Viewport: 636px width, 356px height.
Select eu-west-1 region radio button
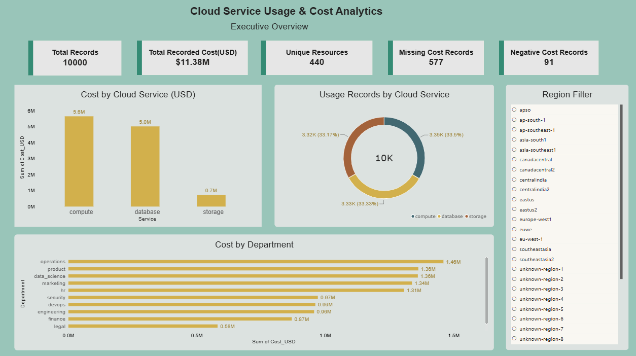click(x=514, y=239)
